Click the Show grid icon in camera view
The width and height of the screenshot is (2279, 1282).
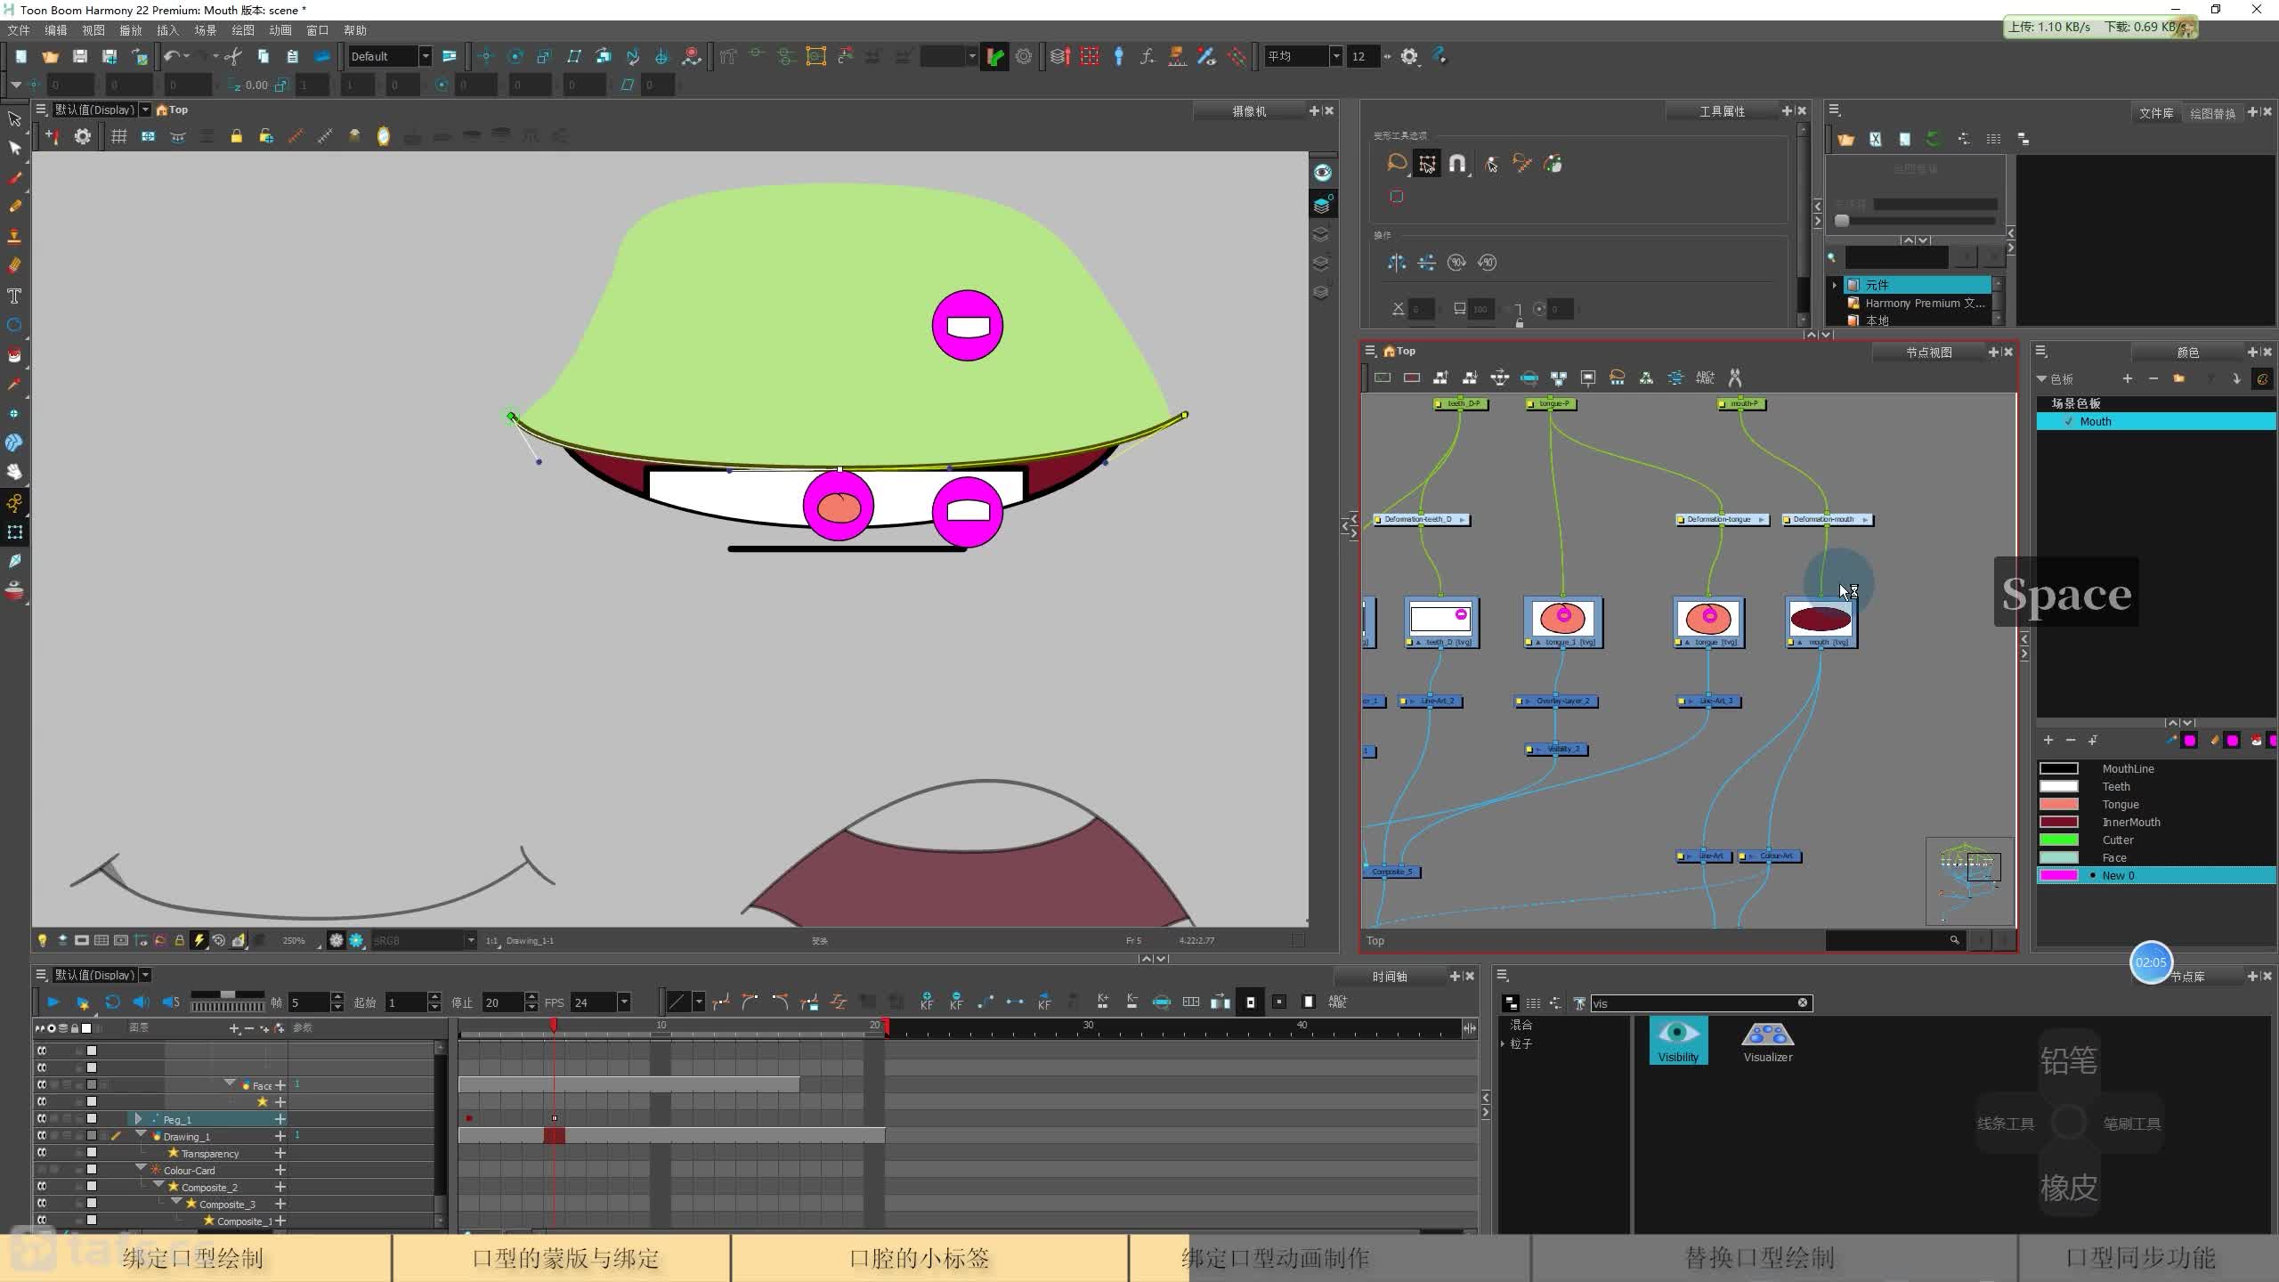tap(118, 136)
